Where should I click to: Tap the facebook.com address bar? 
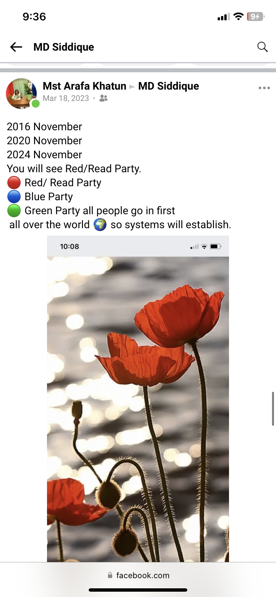138,575
